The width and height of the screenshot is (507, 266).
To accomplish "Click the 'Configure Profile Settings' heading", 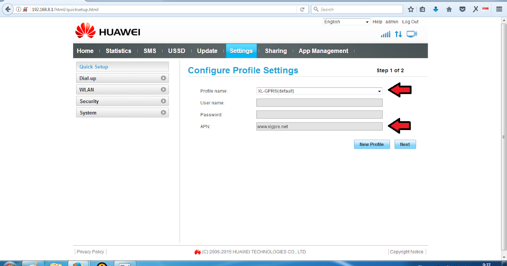I will [243, 71].
